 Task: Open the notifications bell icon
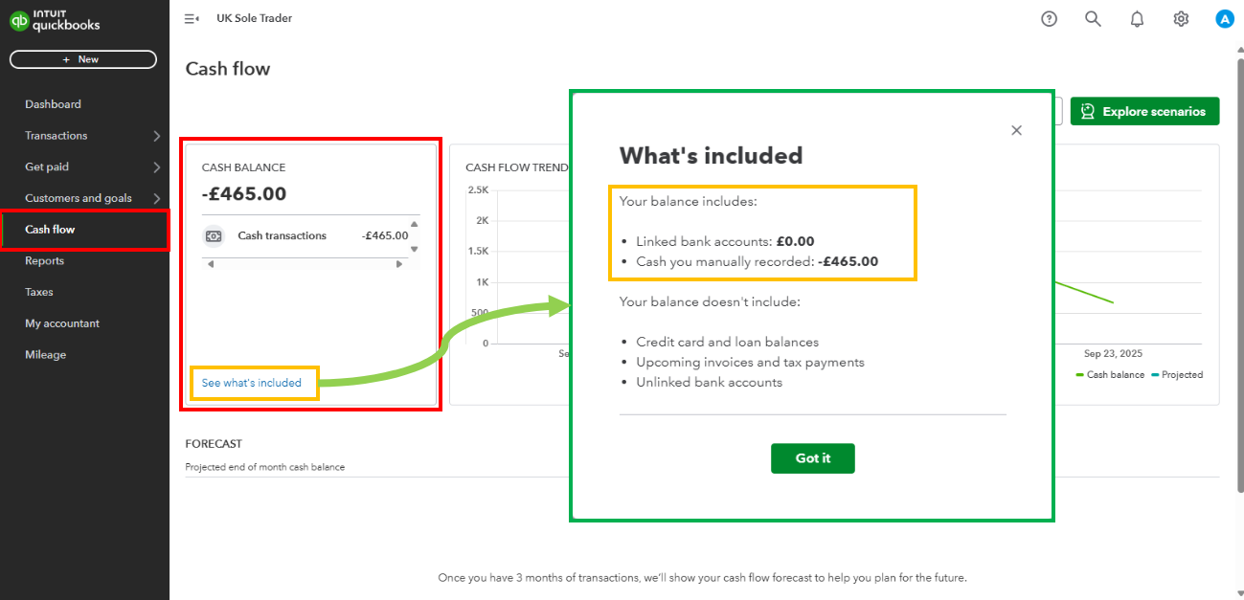(1137, 19)
